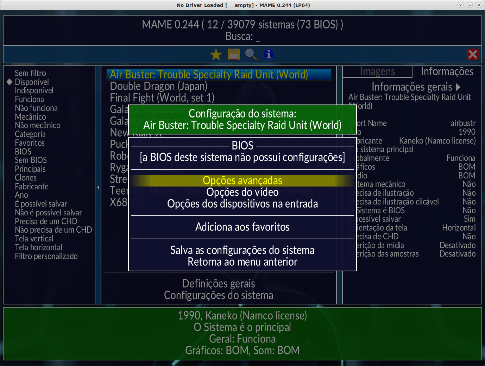This screenshot has width=485, height=366.
Task: Expand next arrow beside Informações gerais
Action: (x=458, y=87)
